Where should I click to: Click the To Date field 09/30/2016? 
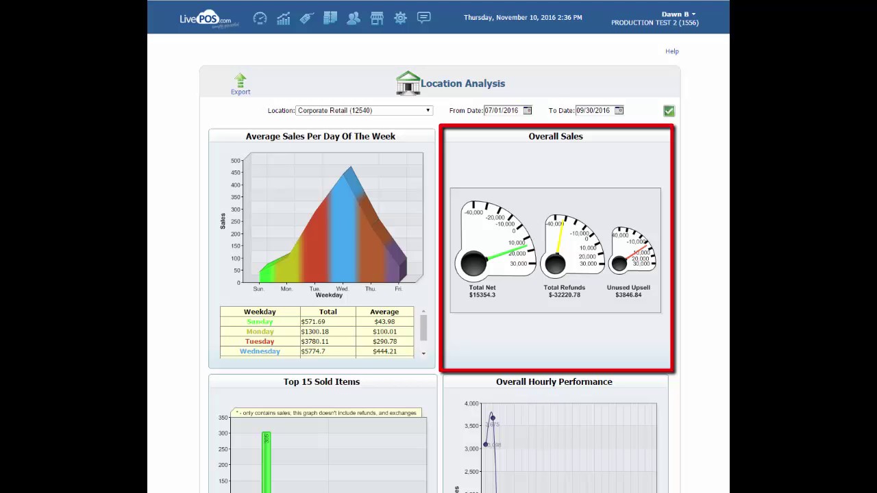(x=595, y=110)
